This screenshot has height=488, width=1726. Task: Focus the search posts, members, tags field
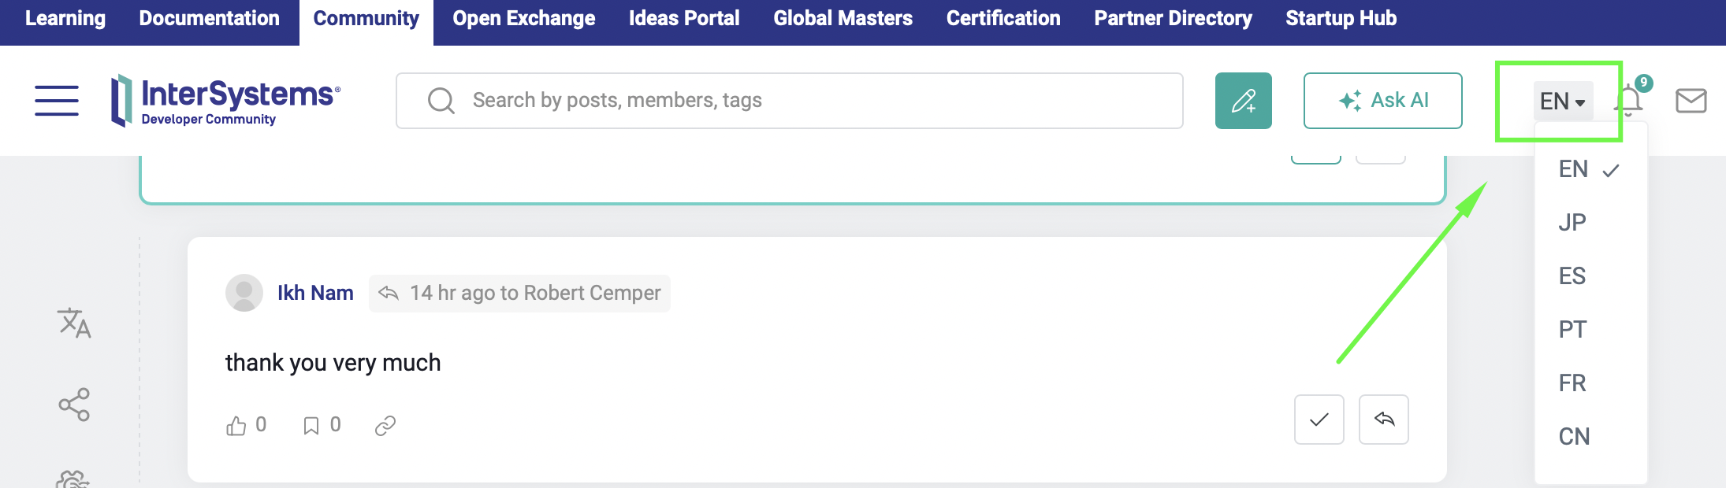click(788, 101)
